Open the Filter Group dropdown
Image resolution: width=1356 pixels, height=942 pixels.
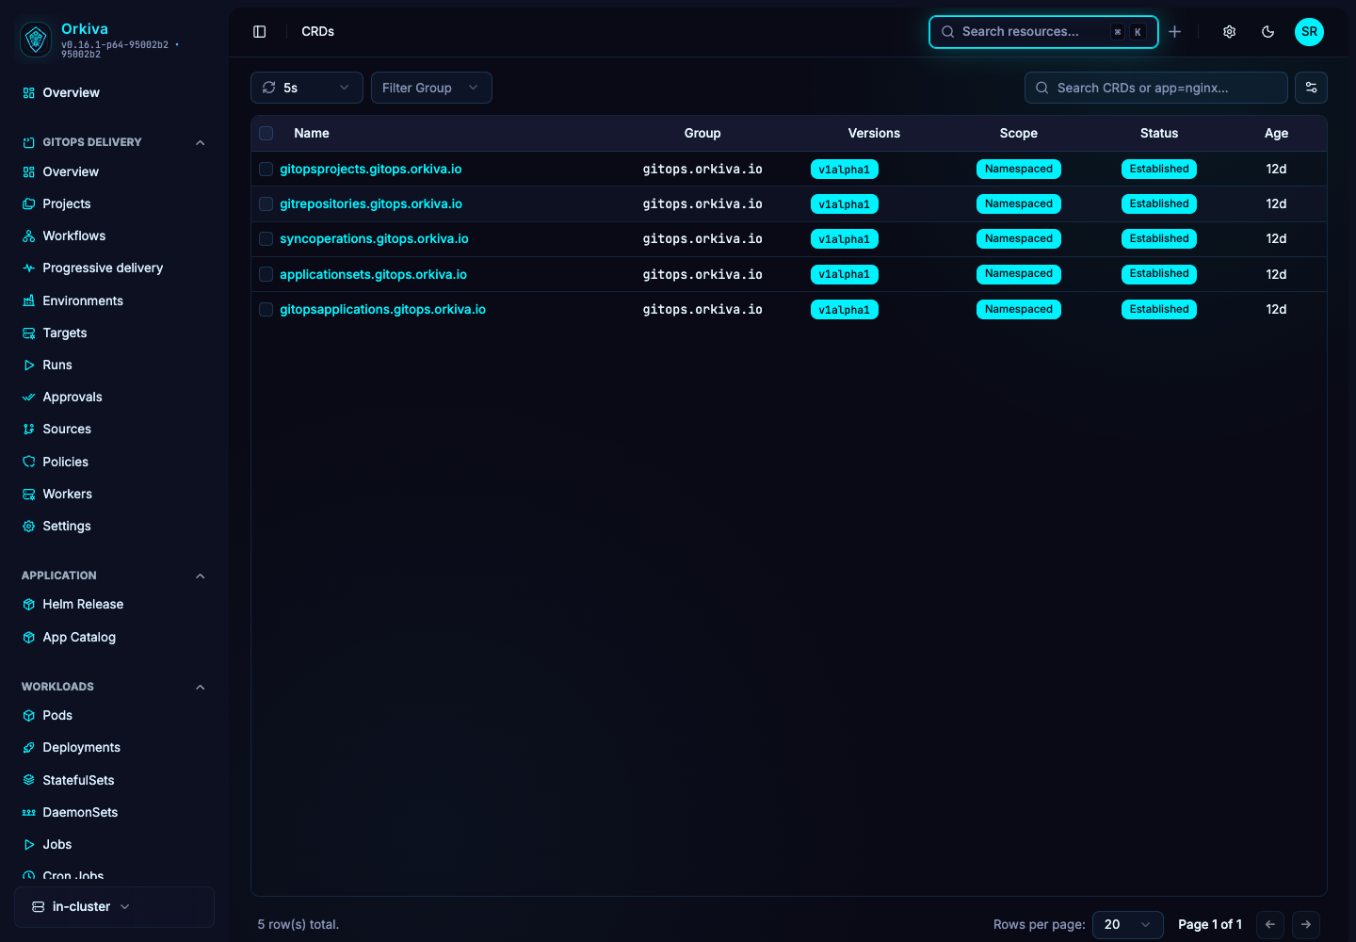(x=431, y=88)
